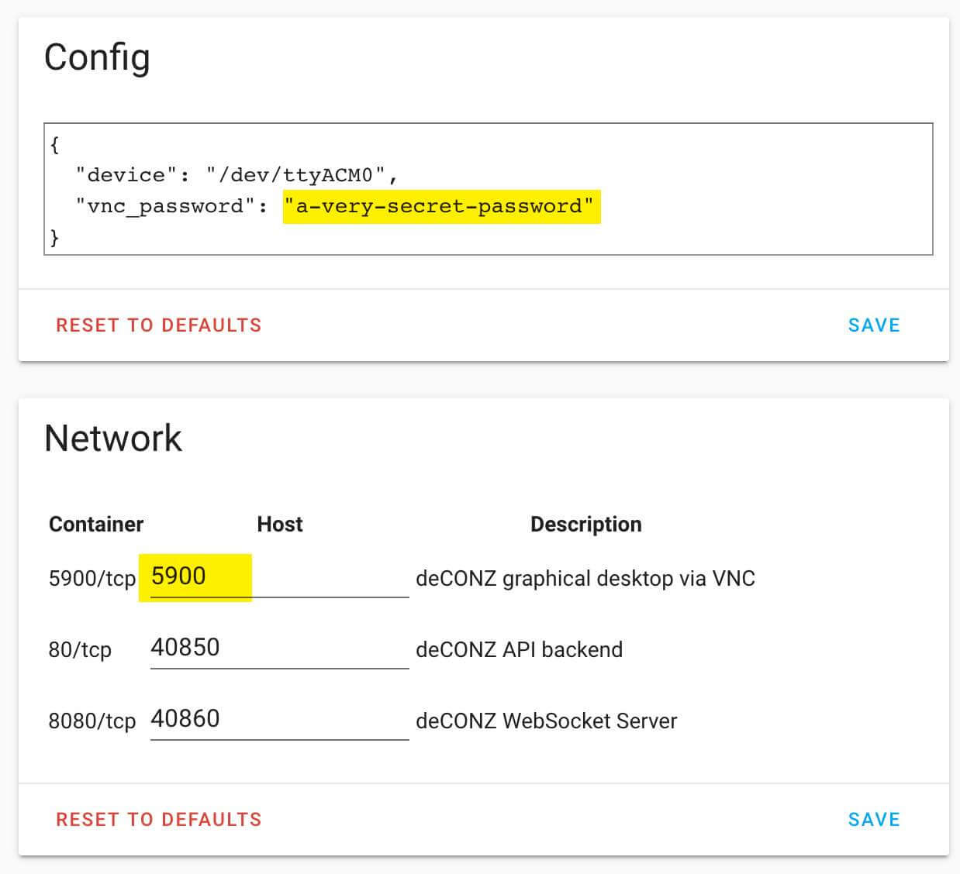
Task: Click the highlighted vnc_password value
Action: click(442, 206)
